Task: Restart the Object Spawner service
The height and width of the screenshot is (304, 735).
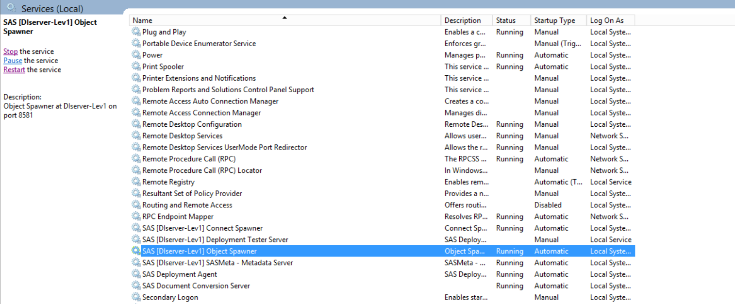Action: tap(14, 69)
